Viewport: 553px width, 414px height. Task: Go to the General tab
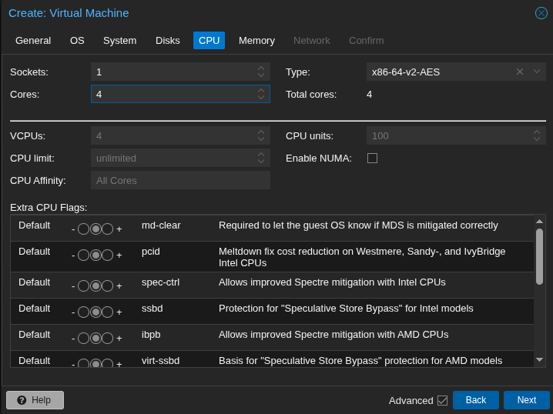pos(33,40)
